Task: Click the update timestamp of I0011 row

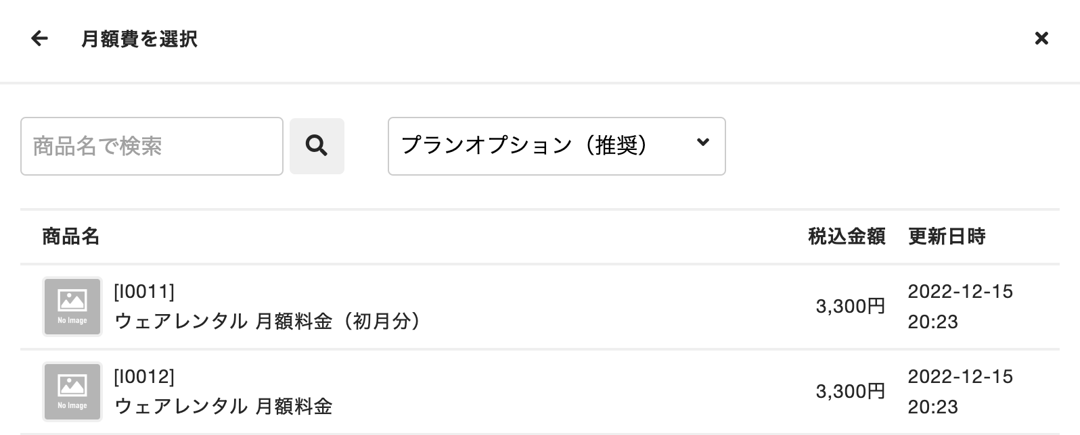Action: (960, 307)
